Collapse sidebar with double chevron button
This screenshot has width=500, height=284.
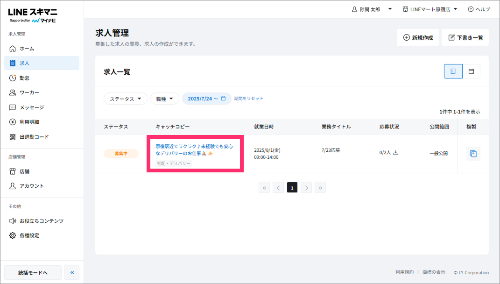[x=72, y=272]
